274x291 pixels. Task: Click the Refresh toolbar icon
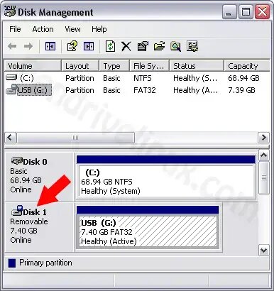pyautogui.click(x=110, y=46)
